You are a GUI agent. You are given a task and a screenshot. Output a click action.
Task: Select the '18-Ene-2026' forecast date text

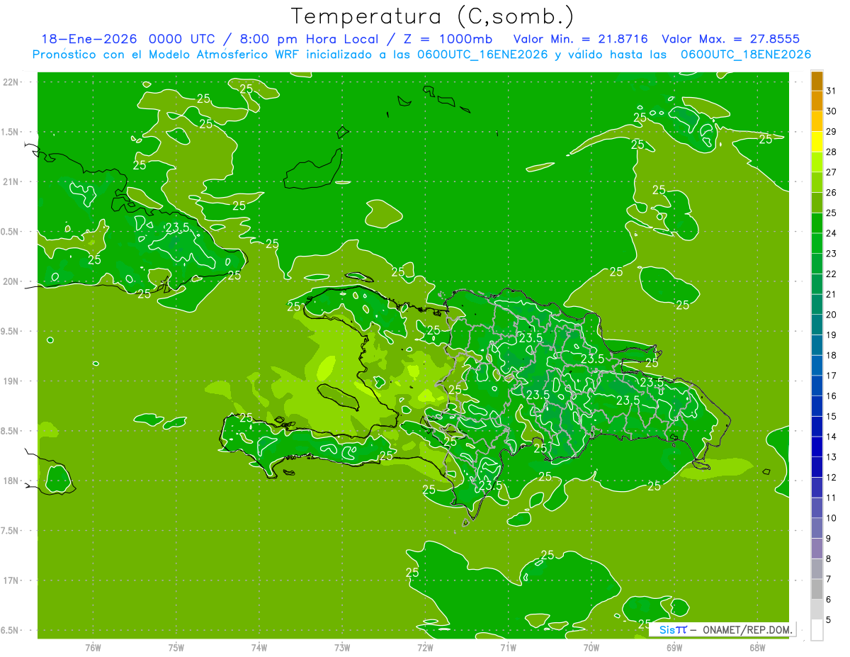tap(88, 39)
